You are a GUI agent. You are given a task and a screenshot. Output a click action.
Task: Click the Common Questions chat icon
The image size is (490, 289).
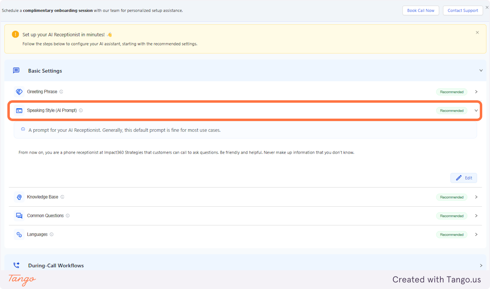19,216
